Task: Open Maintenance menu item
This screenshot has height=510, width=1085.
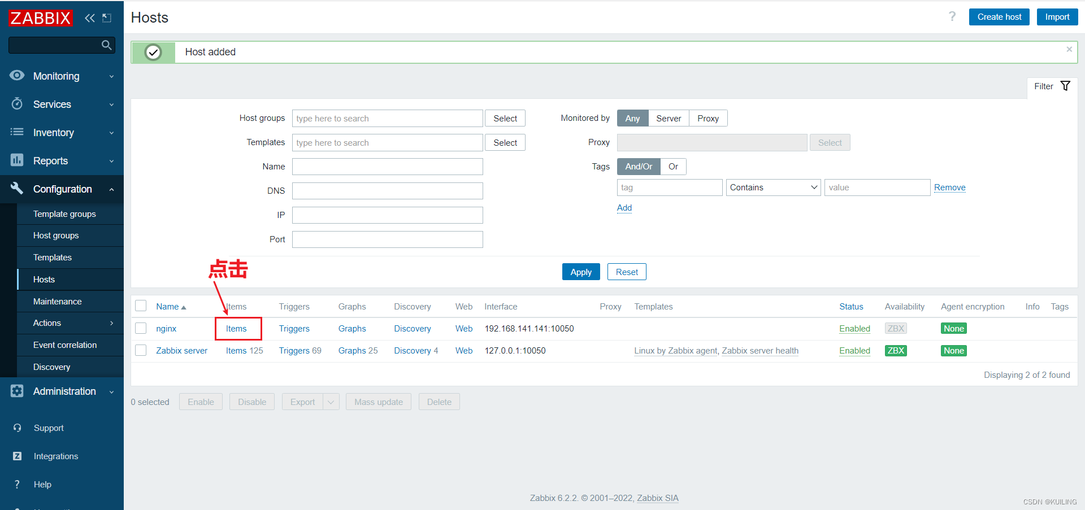Action: coord(58,302)
